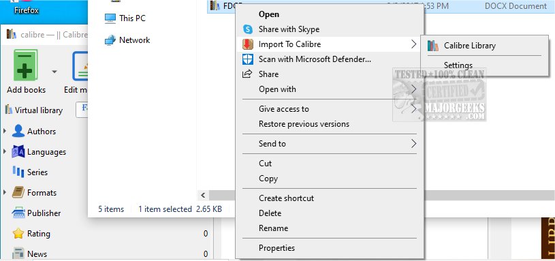The height and width of the screenshot is (261, 555).
Task: Expand the Send to submenu arrow
Action: click(413, 144)
